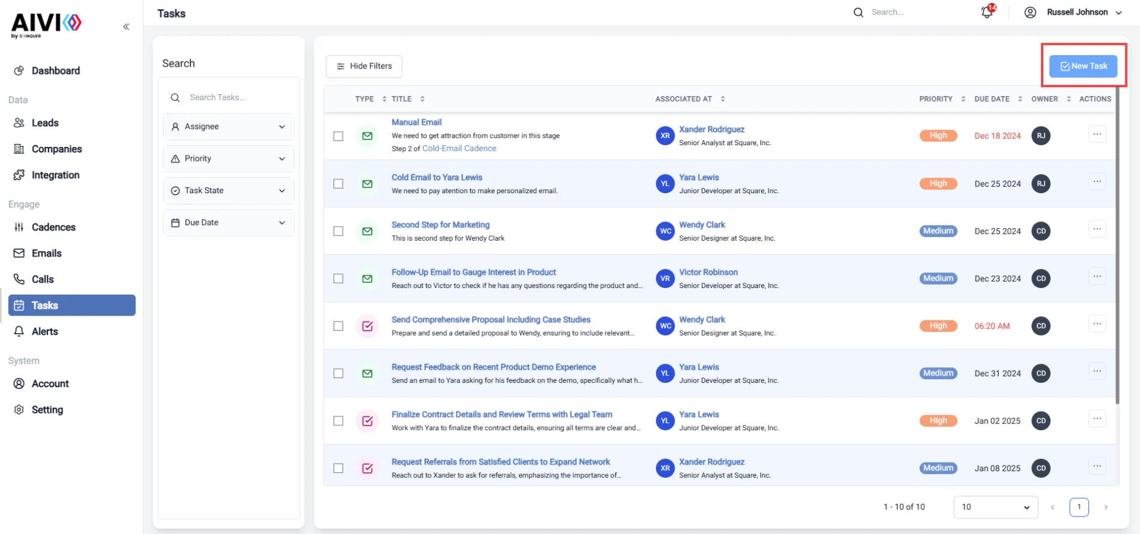1140x534 pixels.
Task: Click the AIVI logo
Action: coord(46,25)
